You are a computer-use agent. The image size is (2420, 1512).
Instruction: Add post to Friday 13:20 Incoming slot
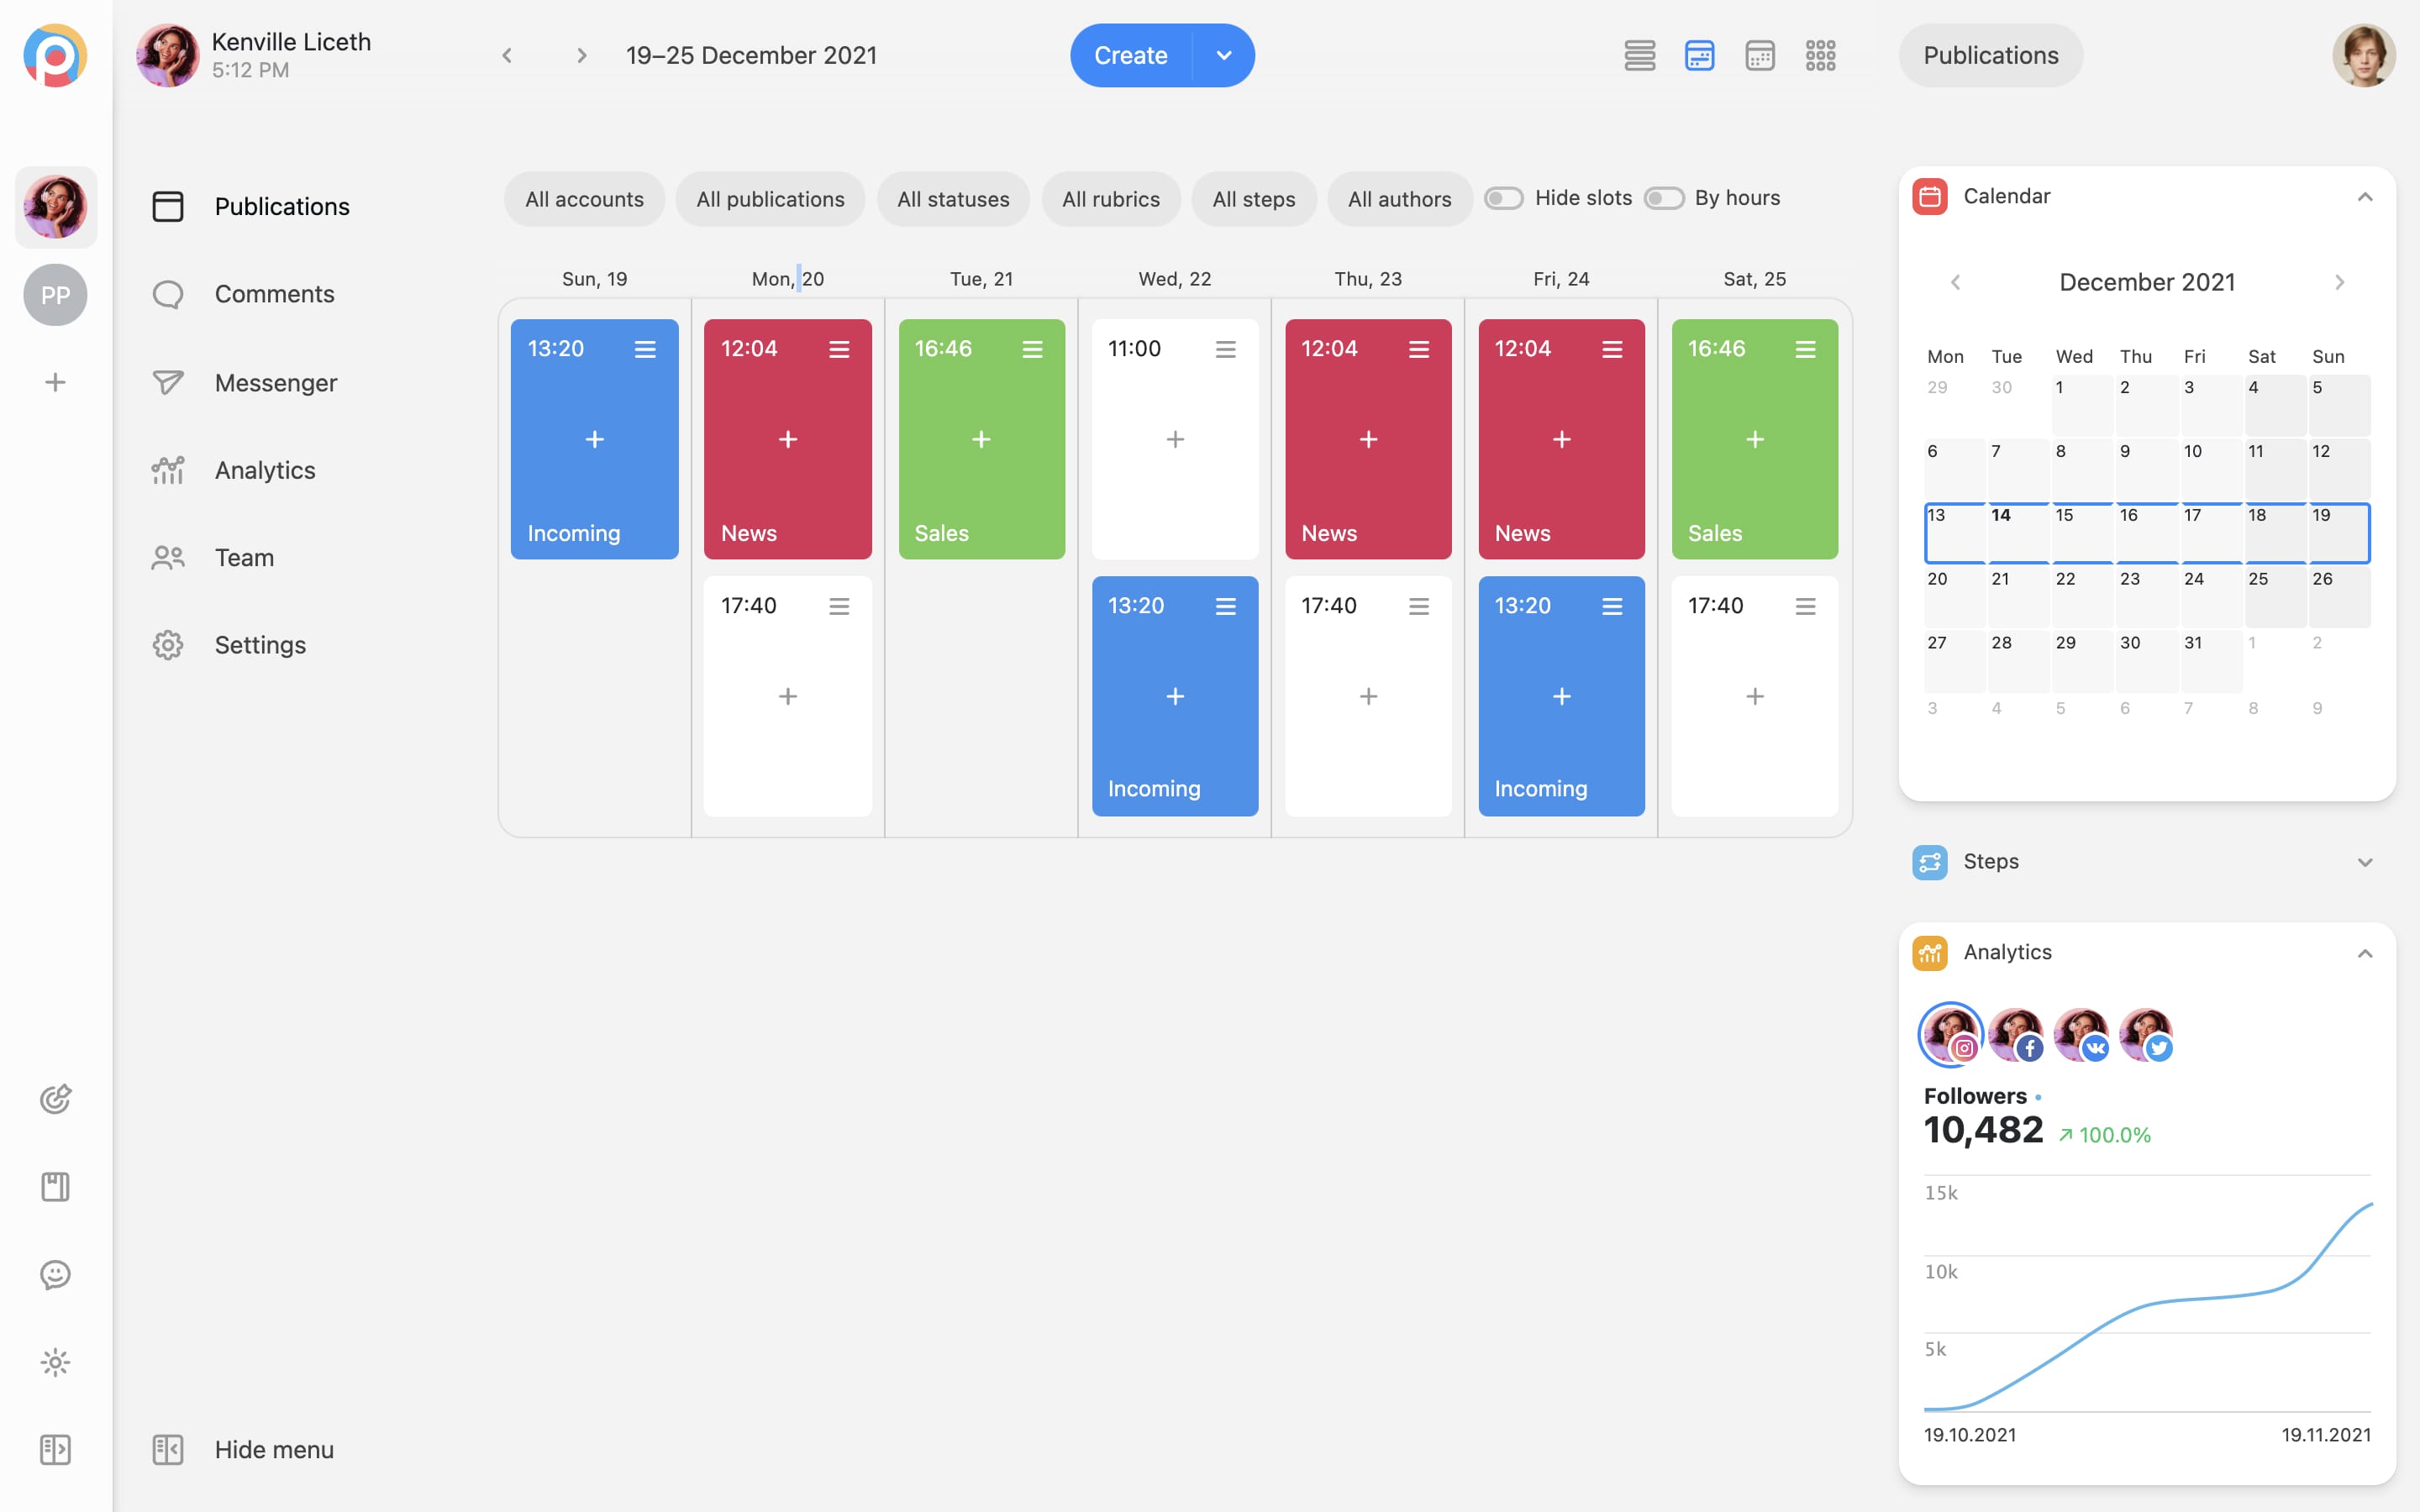[x=1561, y=696]
